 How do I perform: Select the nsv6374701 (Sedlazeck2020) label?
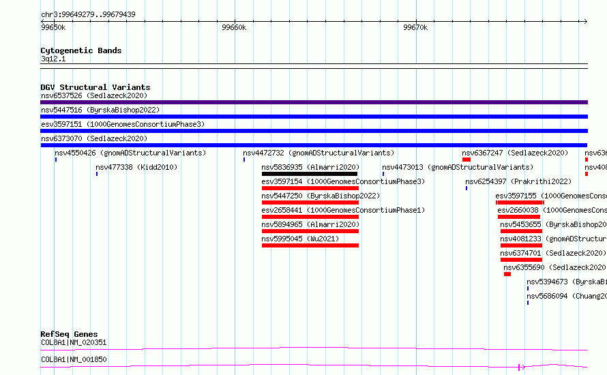[x=553, y=253]
